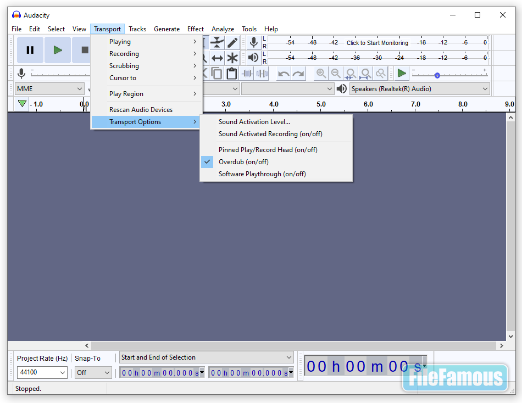Click the Copy icon in edit toolbar
The image size is (522, 403).
coord(216,73)
